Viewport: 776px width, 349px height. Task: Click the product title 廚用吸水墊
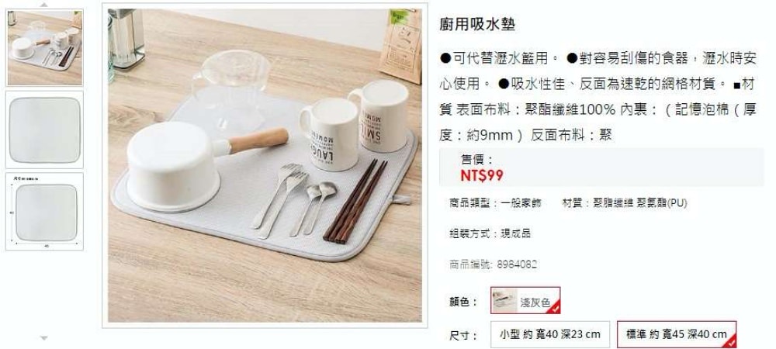(477, 24)
